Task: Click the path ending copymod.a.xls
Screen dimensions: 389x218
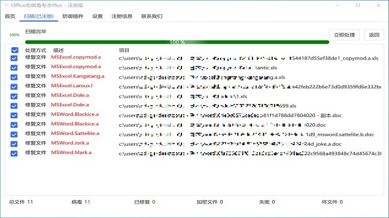Action: (x=248, y=58)
